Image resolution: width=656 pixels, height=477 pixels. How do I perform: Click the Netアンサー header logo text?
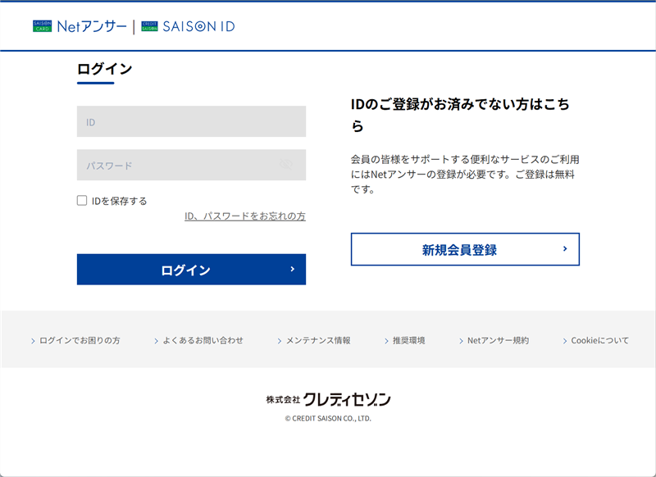(x=92, y=27)
